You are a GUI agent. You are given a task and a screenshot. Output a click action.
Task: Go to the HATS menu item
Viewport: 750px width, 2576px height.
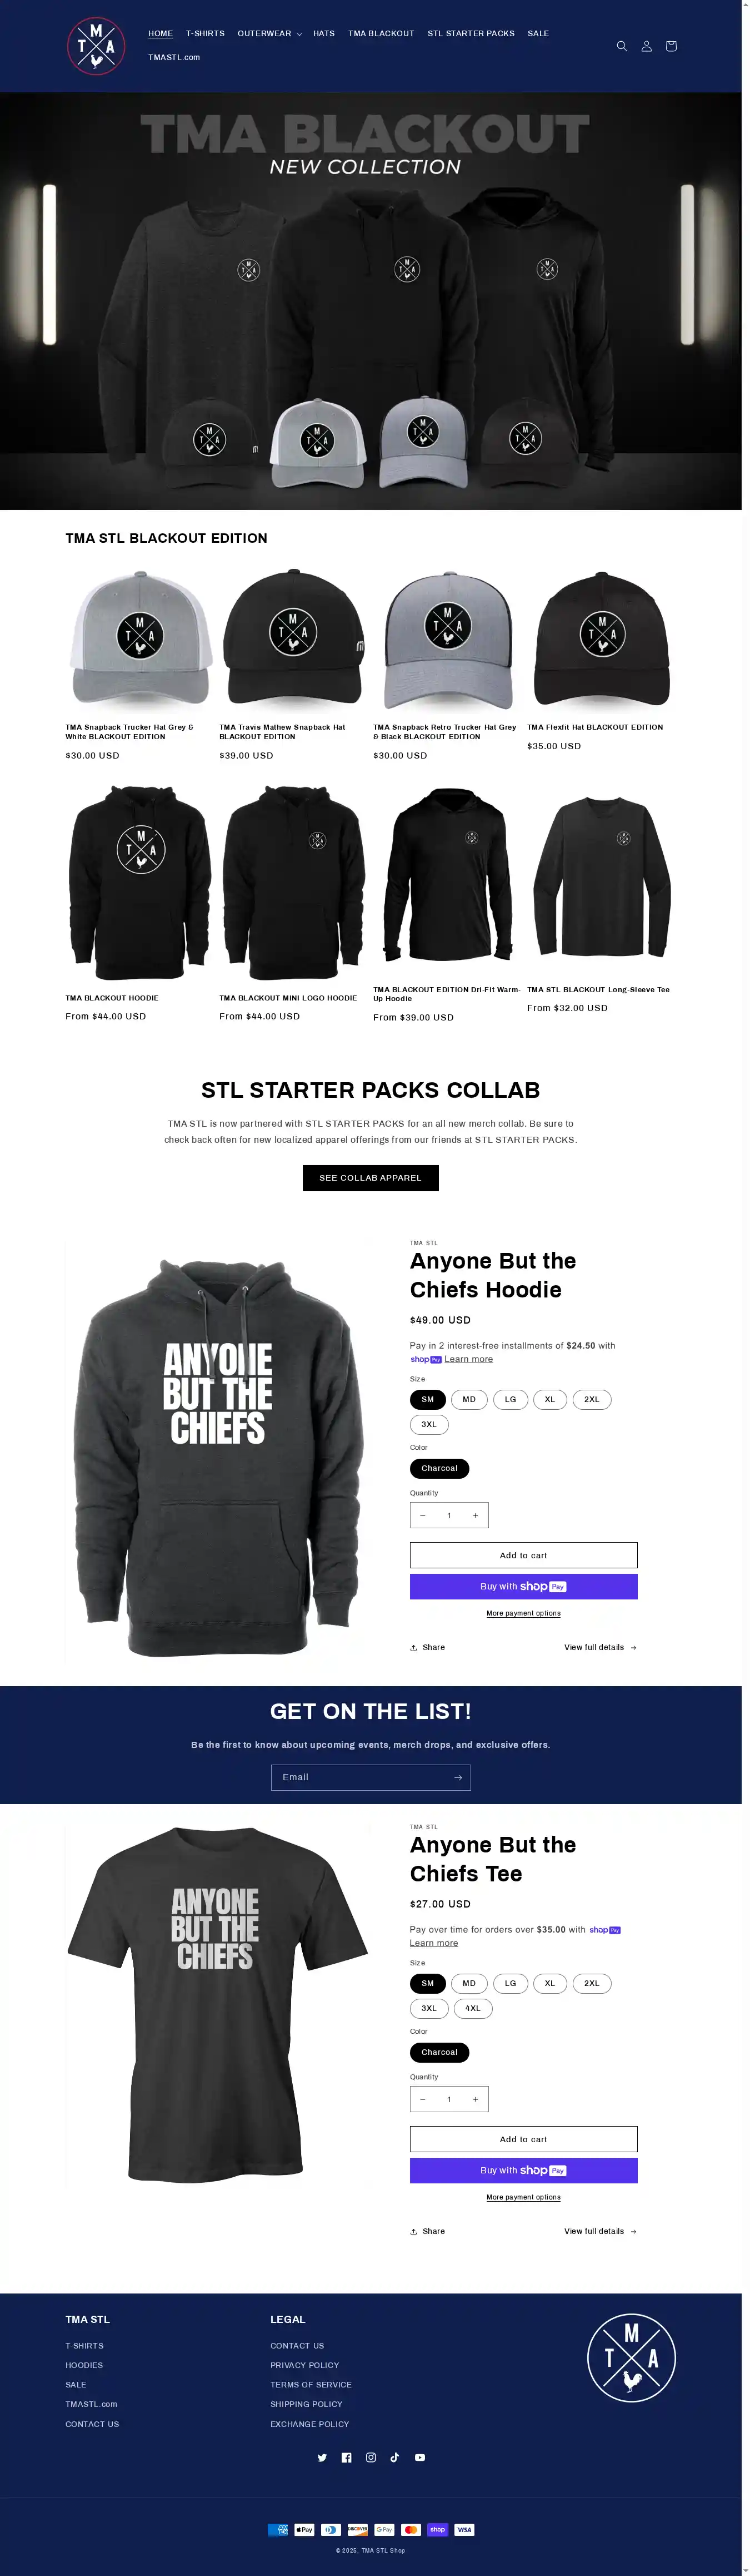pos(323,33)
